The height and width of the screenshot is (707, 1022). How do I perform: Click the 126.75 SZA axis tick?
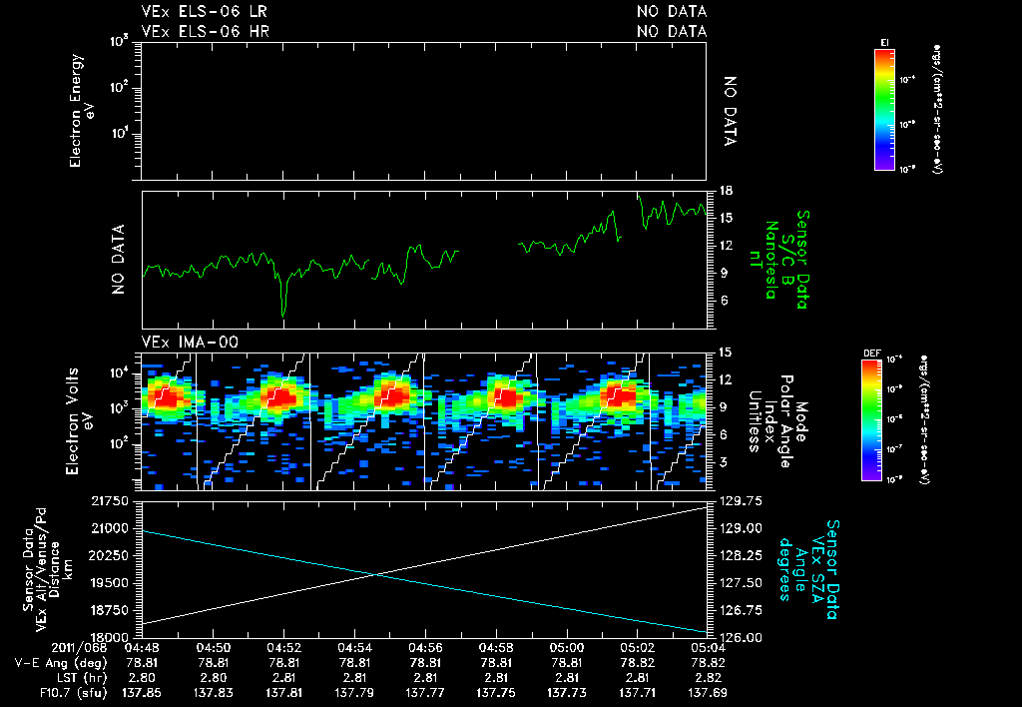pos(742,610)
